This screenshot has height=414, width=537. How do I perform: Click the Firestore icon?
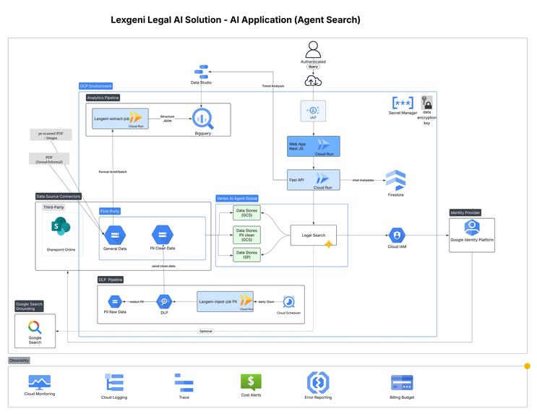395,181
